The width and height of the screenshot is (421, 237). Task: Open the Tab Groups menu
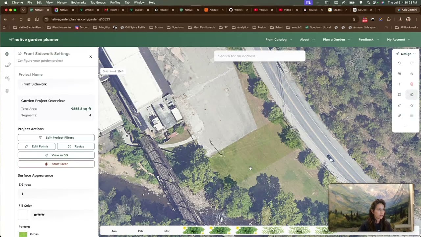[98, 2]
